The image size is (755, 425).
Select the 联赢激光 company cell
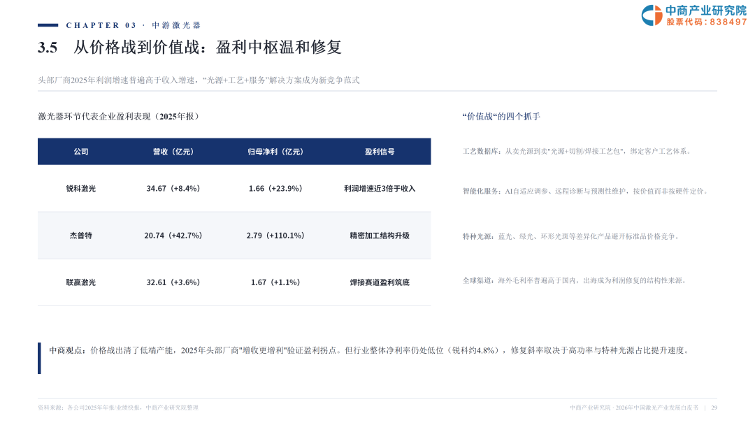[x=81, y=282]
